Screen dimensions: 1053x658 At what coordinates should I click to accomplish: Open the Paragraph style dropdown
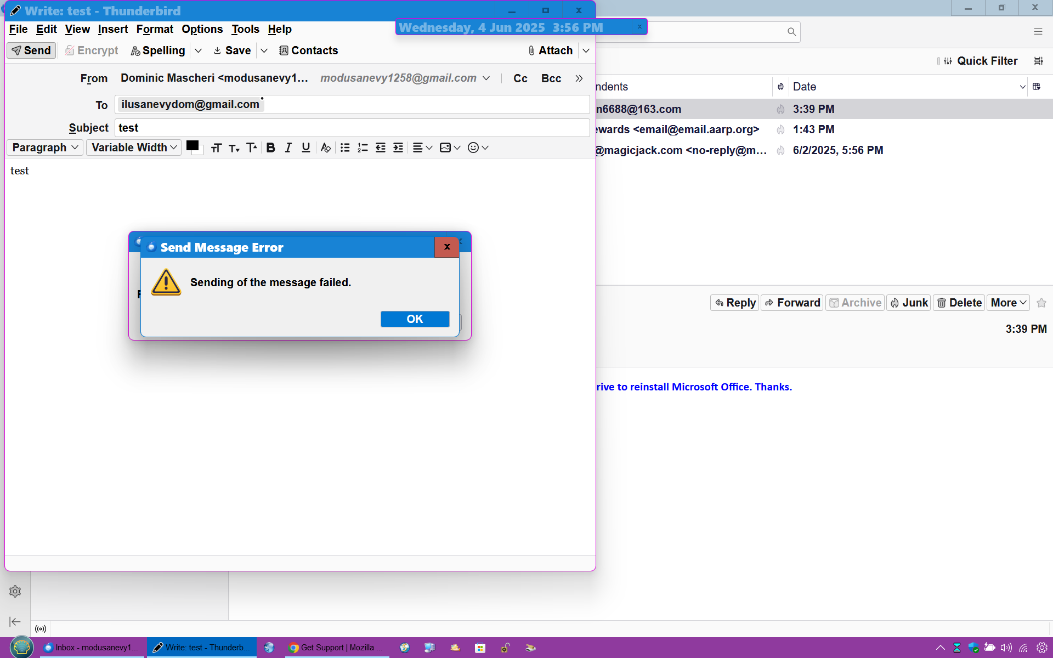click(x=45, y=148)
